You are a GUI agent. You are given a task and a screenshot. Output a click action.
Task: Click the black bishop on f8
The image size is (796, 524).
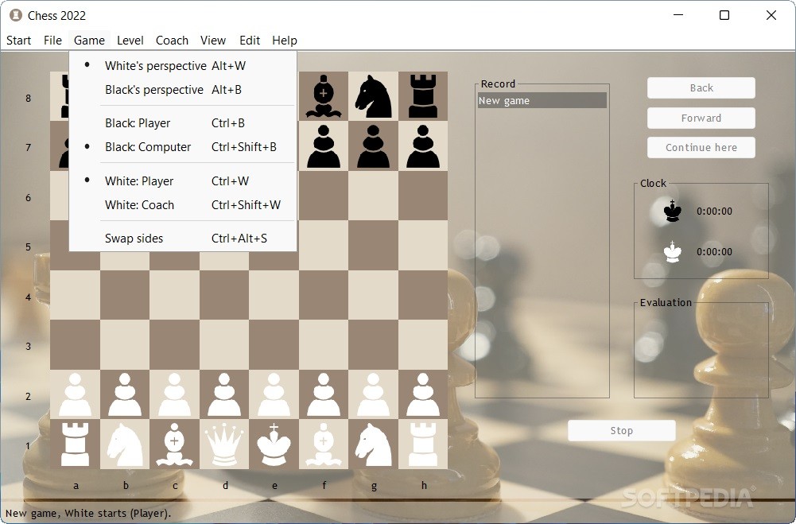(324, 96)
